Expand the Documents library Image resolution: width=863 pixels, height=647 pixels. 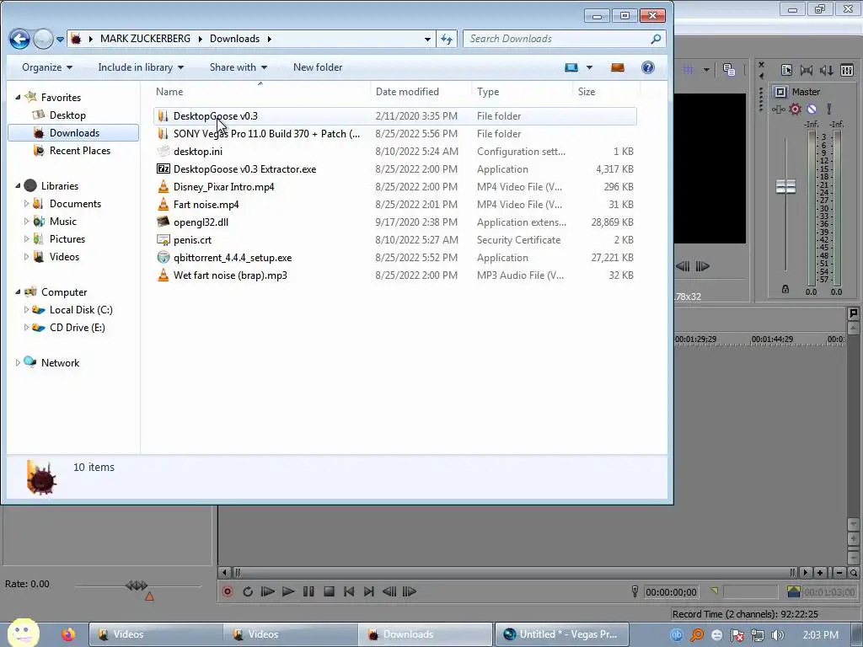point(26,204)
